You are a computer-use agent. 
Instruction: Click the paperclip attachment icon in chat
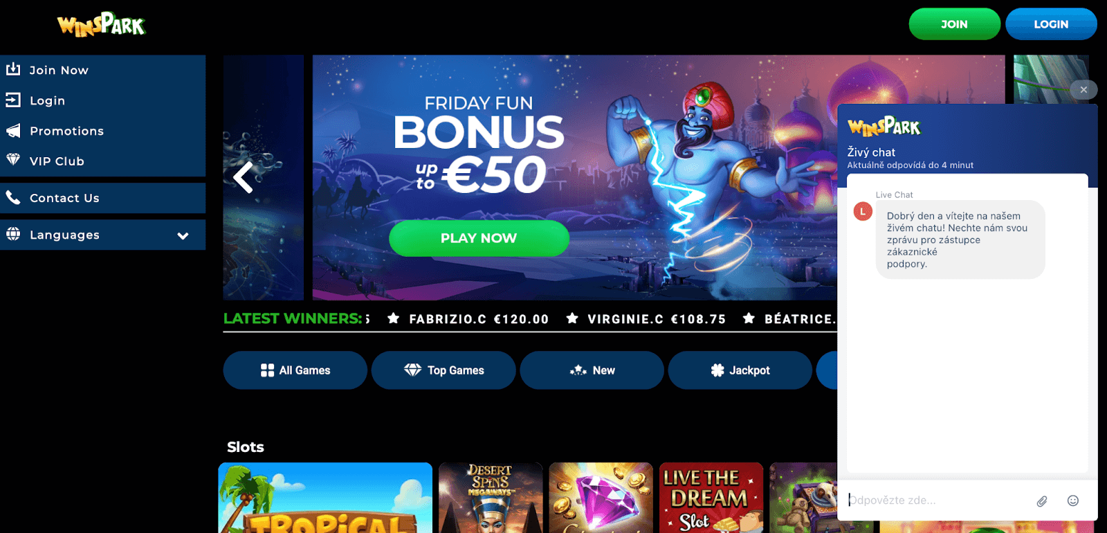click(1042, 500)
